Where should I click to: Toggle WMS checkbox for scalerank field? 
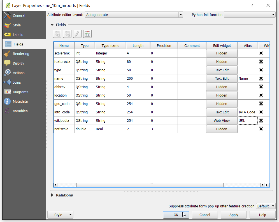(261, 53)
